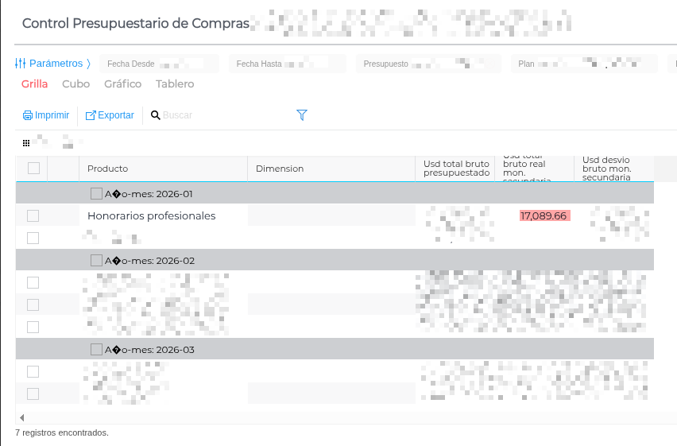
Task: Click the Parámetros sliders icon
Action: (x=21, y=64)
